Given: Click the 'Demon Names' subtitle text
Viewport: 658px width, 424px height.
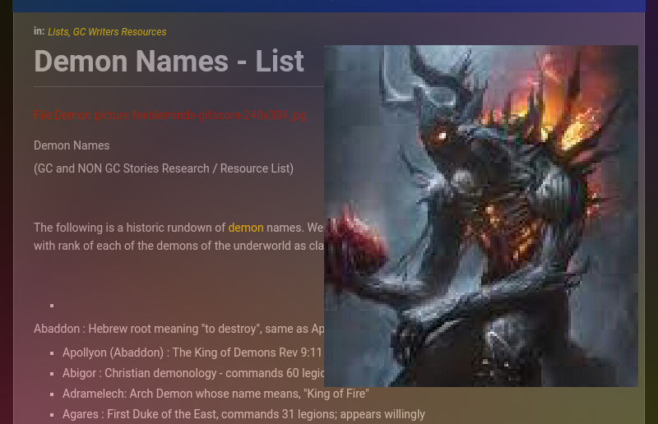Looking at the screenshot, I should tap(72, 145).
